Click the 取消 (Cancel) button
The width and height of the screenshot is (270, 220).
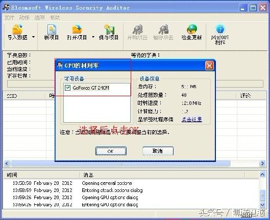pyautogui.click(x=158, y=151)
